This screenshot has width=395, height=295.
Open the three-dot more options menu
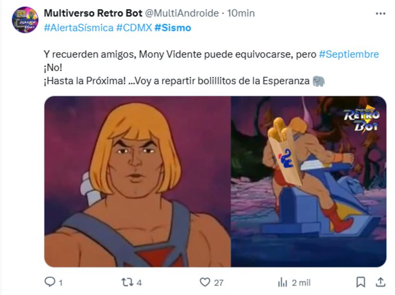[x=381, y=13]
